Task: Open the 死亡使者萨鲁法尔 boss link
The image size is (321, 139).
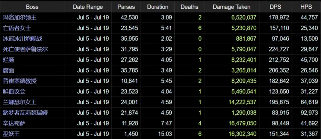Action: [26, 49]
